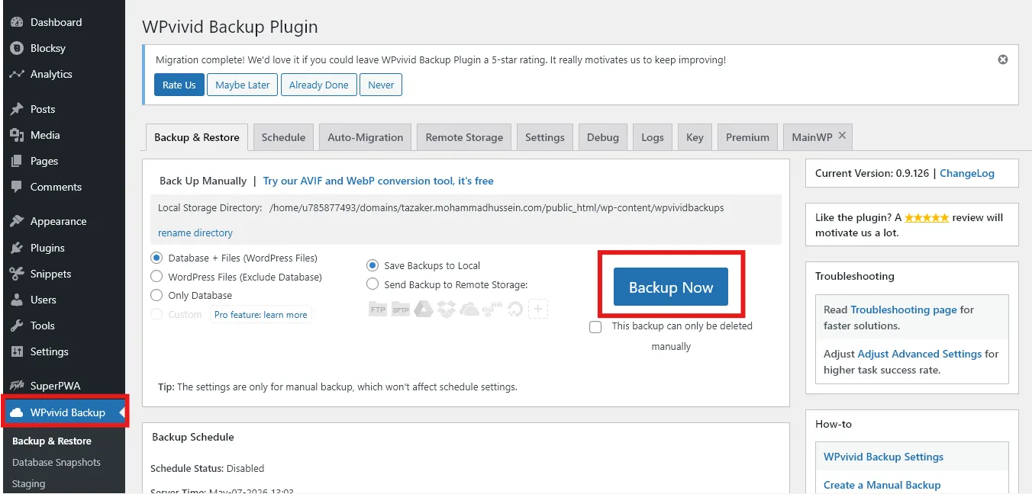This screenshot has height=494, width=1032.
Task: Open the ChangeLog link
Action: (x=967, y=173)
